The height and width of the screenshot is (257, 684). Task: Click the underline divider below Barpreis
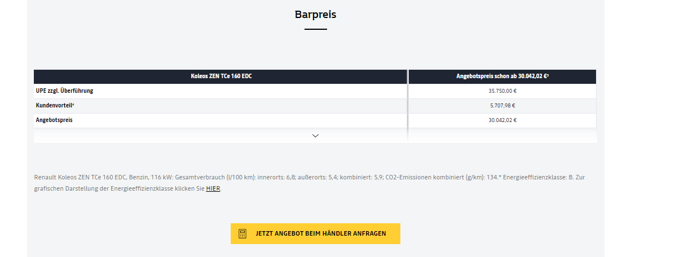[x=315, y=29]
